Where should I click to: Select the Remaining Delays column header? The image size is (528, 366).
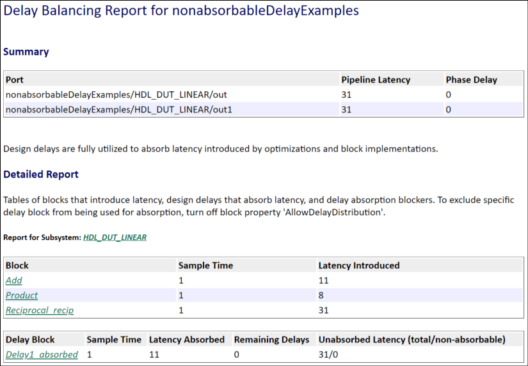[x=271, y=340]
